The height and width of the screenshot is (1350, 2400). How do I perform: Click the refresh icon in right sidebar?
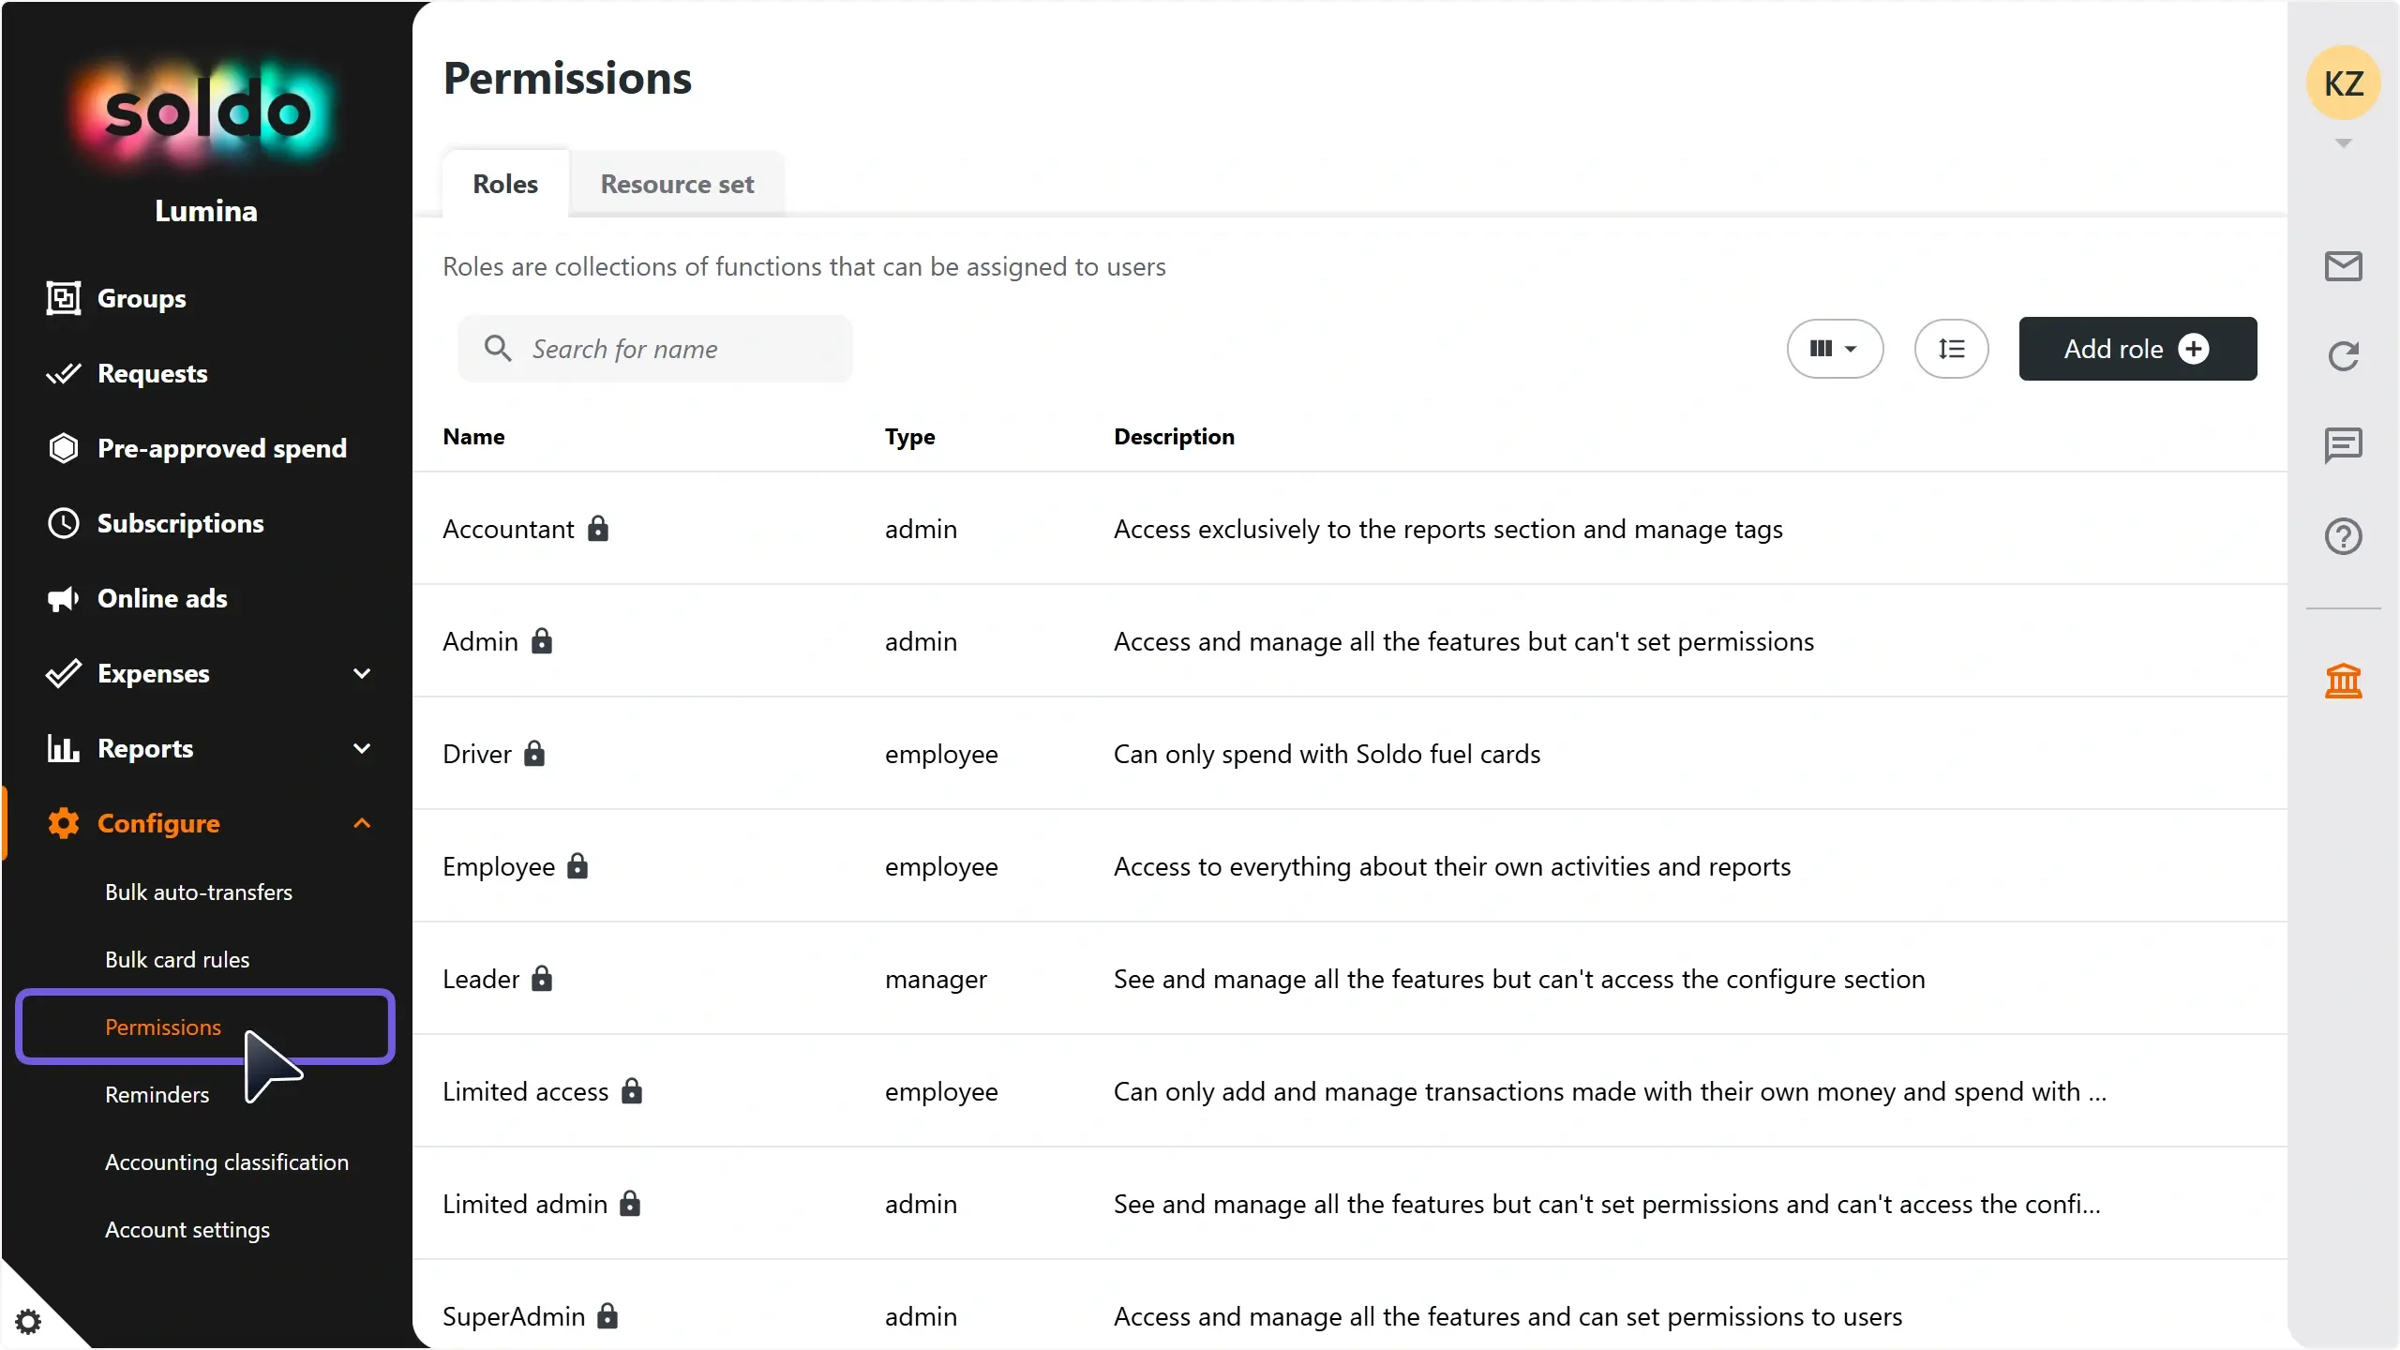pos(2343,355)
